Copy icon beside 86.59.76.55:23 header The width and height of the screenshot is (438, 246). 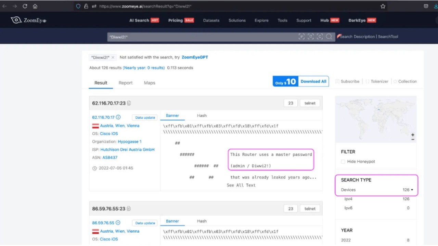click(129, 208)
